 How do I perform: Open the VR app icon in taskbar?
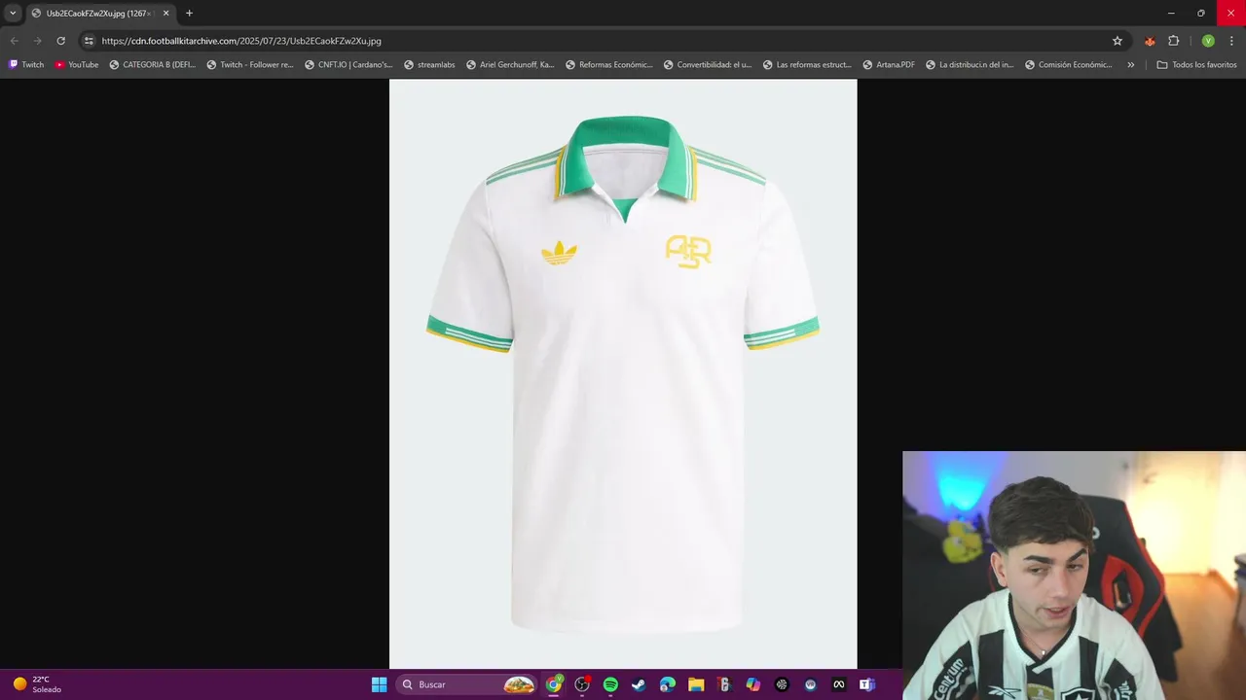pyautogui.click(x=810, y=684)
